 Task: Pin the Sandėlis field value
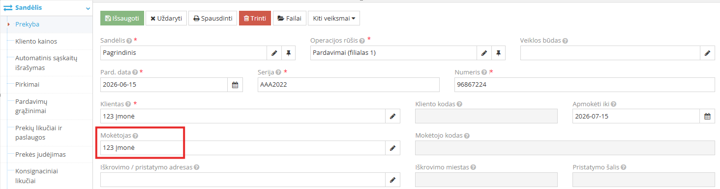(x=288, y=53)
